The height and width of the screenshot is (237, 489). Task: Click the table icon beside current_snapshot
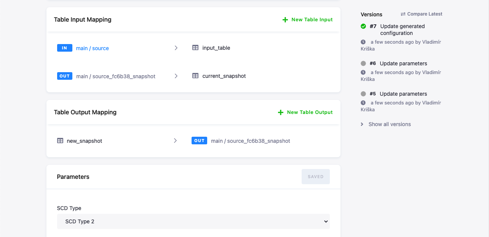point(195,76)
